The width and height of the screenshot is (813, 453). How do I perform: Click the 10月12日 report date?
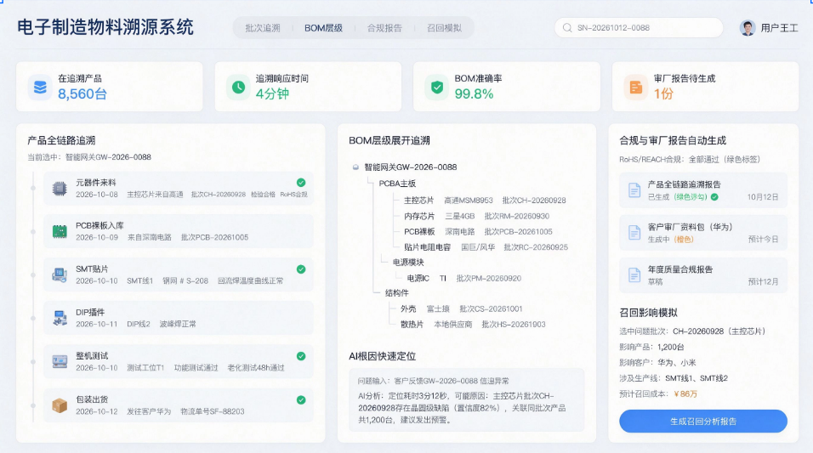pyautogui.click(x=763, y=197)
